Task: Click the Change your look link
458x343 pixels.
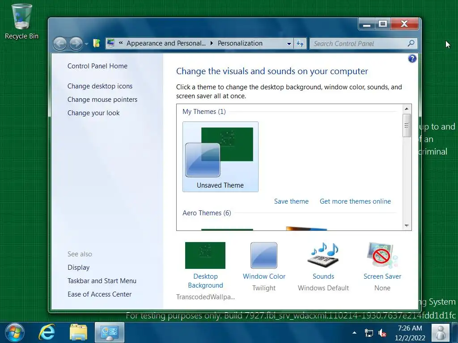Action: [93, 113]
